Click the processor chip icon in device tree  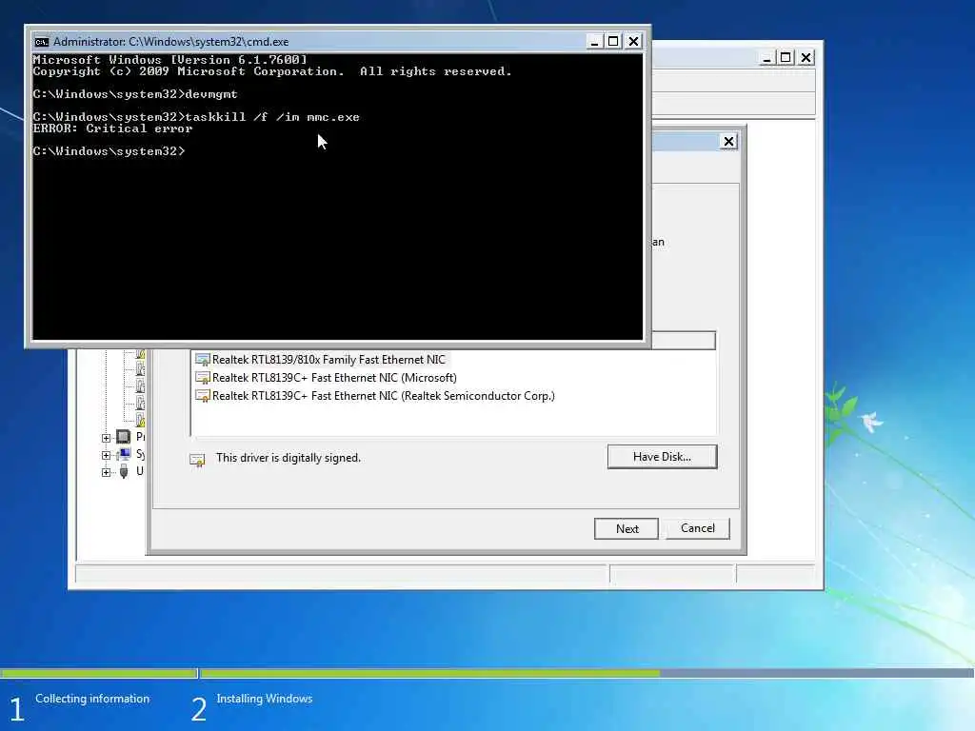pyautogui.click(x=123, y=436)
